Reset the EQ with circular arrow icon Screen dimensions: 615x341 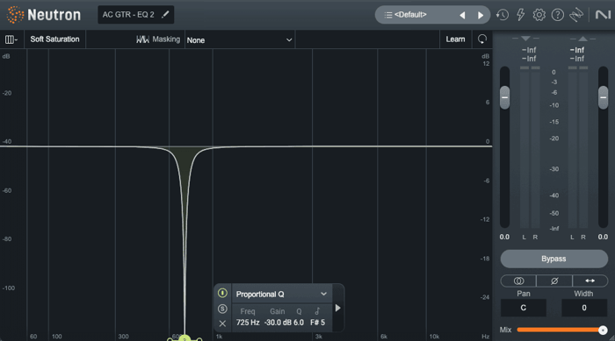click(x=482, y=39)
